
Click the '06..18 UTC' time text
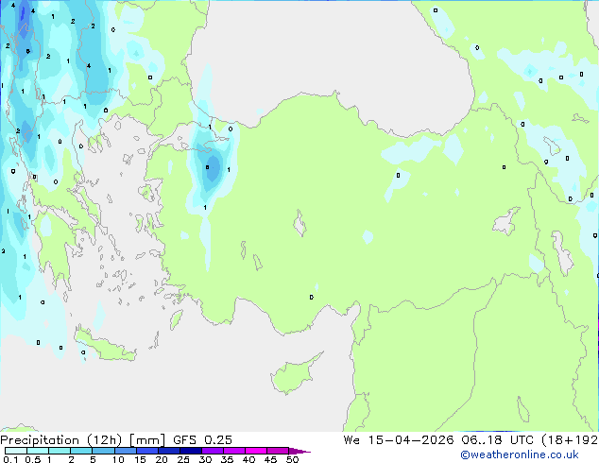[x=497, y=440]
